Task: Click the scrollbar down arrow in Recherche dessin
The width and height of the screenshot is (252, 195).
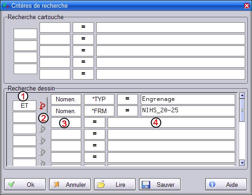Action: click(242, 163)
